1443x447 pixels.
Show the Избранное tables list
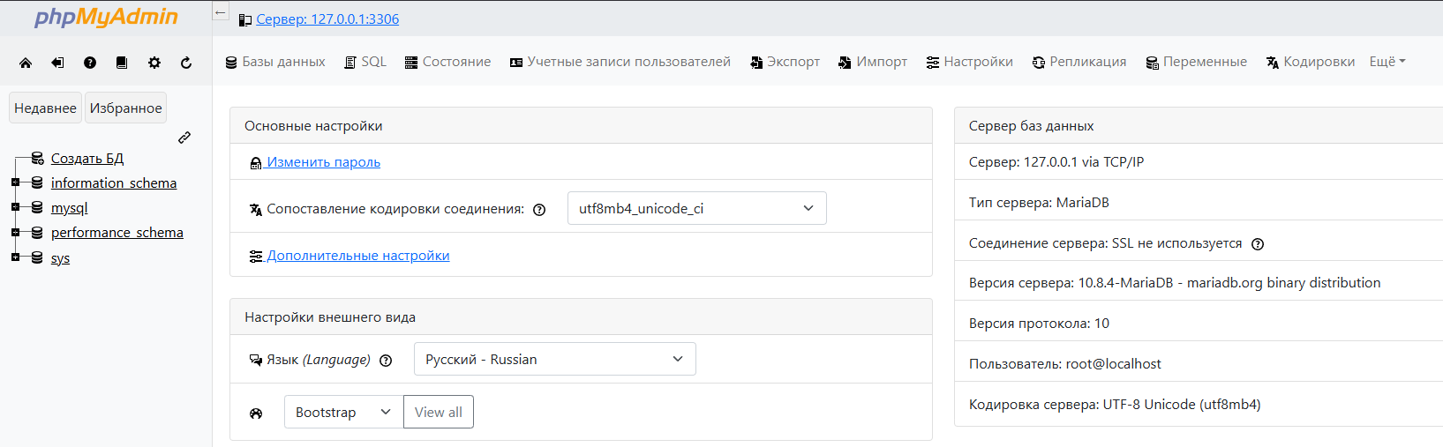coord(126,108)
